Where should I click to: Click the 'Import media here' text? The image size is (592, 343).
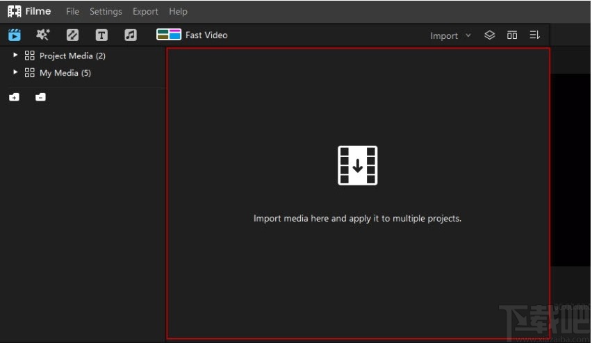(x=357, y=219)
